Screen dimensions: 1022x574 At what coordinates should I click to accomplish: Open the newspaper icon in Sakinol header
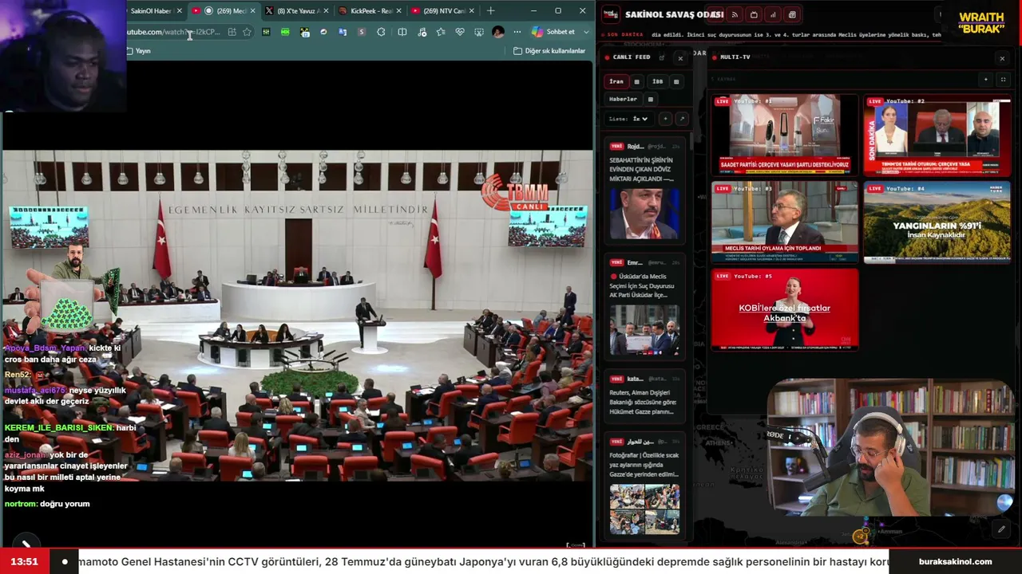[x=792, y=14]
